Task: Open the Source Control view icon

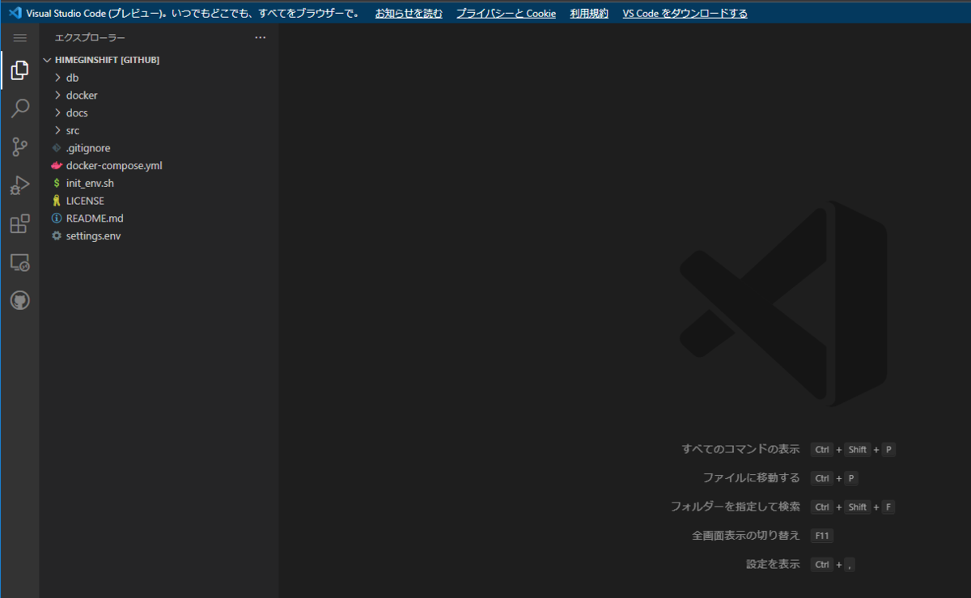Action: 20,146
